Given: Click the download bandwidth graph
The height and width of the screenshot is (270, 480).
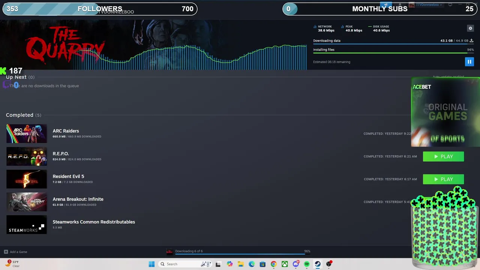Looking at the screenshot, I should (x=189, y=57).
